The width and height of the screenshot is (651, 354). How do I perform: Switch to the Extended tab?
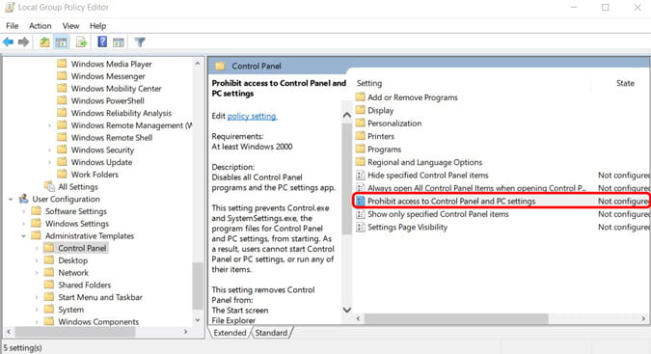point(230,333)
